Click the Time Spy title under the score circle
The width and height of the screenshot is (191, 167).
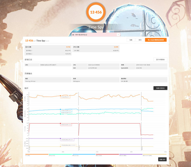[96, 27]
